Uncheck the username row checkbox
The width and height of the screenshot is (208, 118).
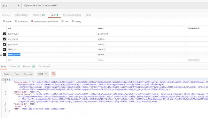click(x=4, y=39)
